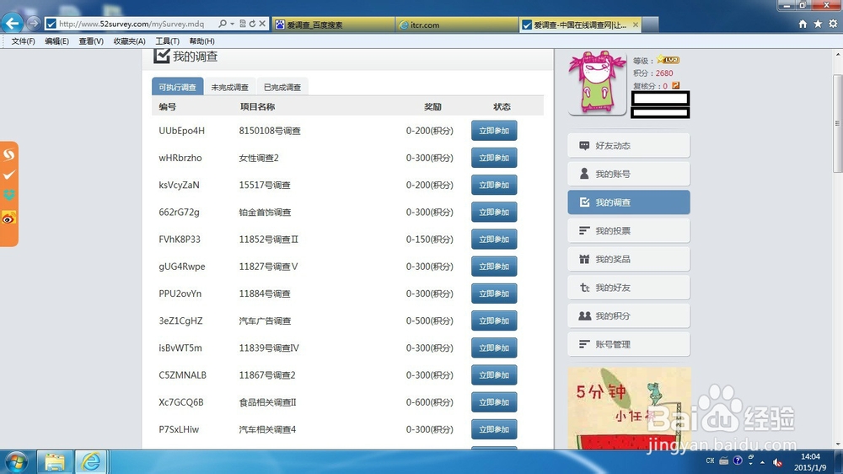Open 我的奖品 in sidebar
This screenshot has width=843, height=474.
pyautogui.click(x=629, y=259)
